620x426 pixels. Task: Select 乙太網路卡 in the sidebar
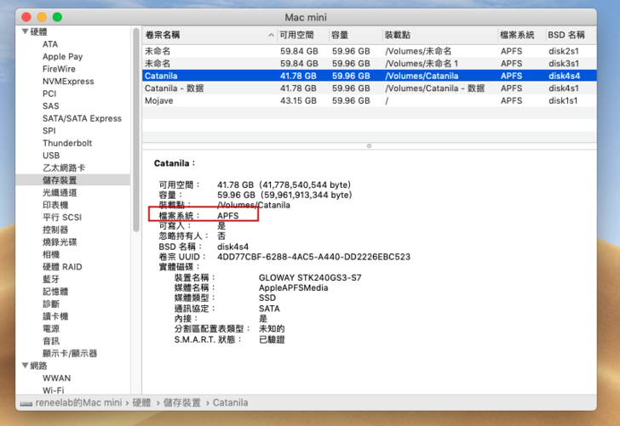tap(64, 168)
